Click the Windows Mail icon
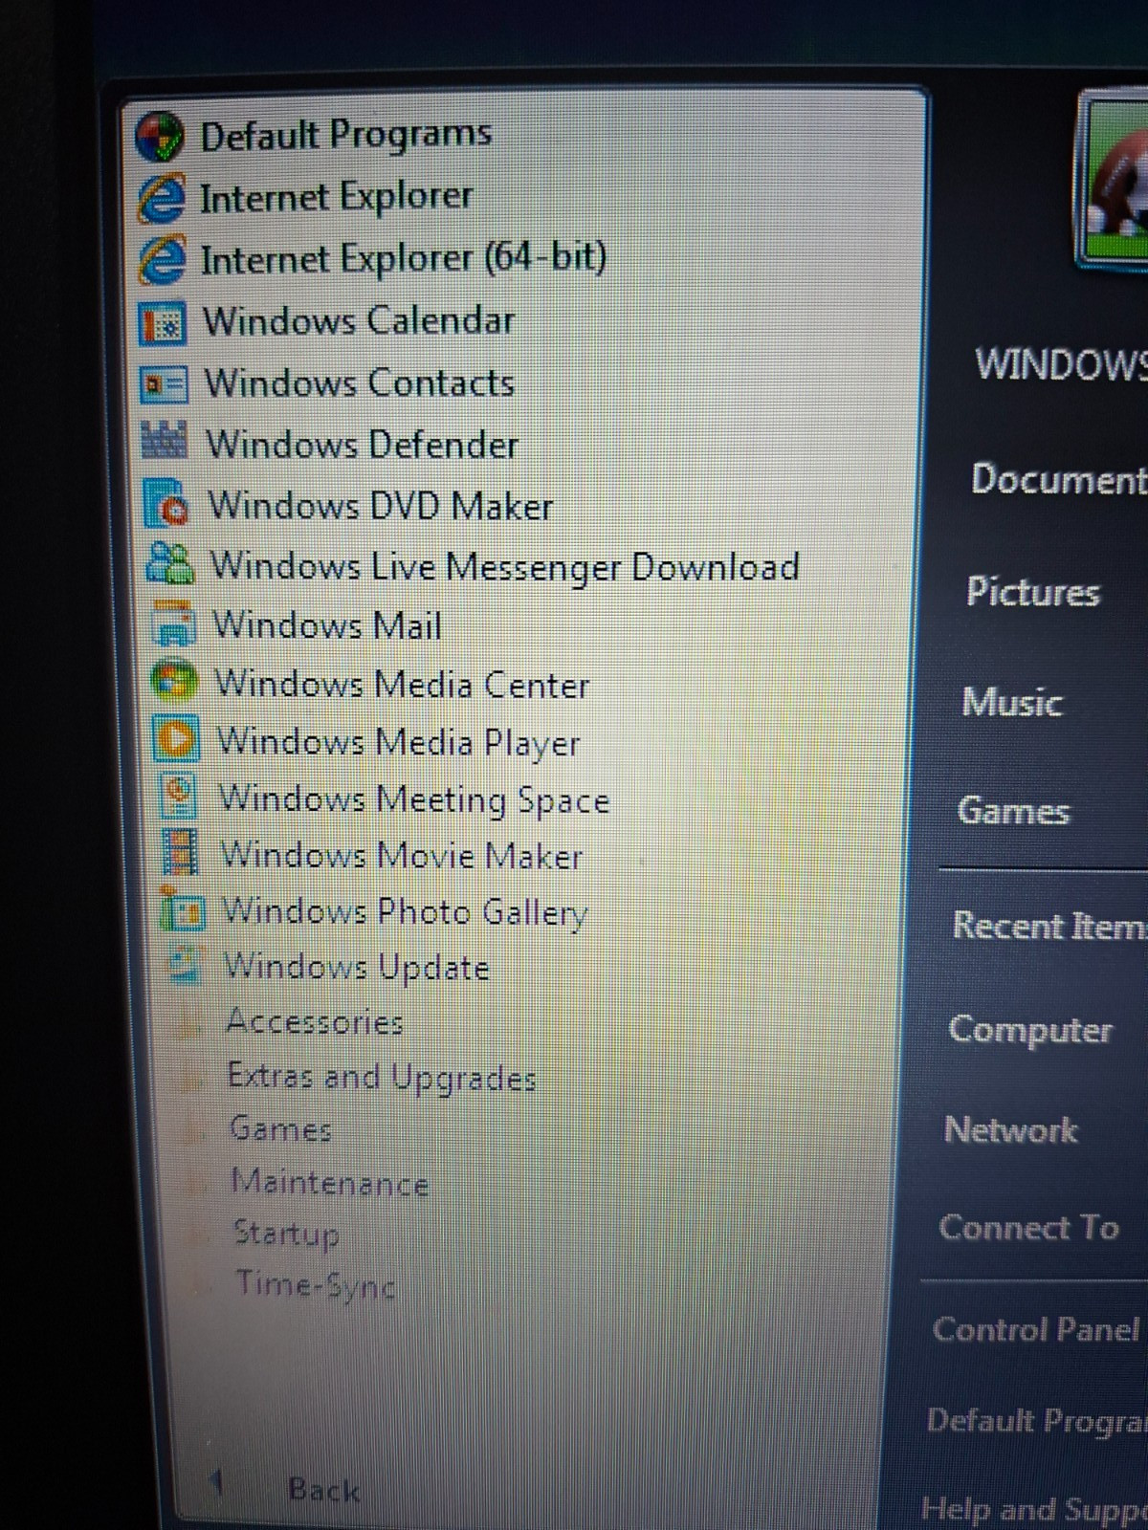This screenshot has height=1530, width=1148. [x=173, y=623]
